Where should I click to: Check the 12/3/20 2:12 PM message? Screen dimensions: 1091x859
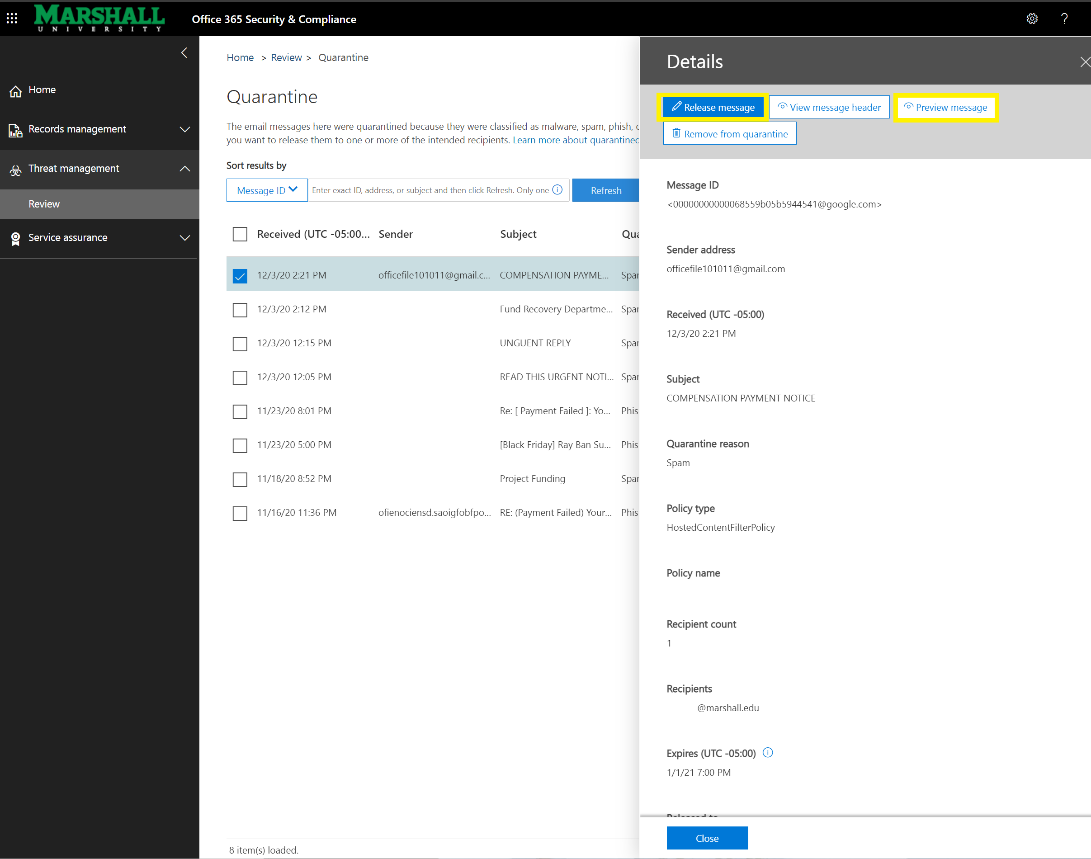[x=240, y=310]
